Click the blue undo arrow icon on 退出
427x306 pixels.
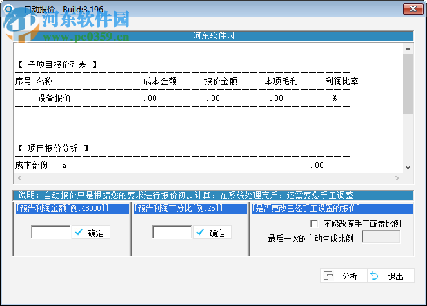374,276
